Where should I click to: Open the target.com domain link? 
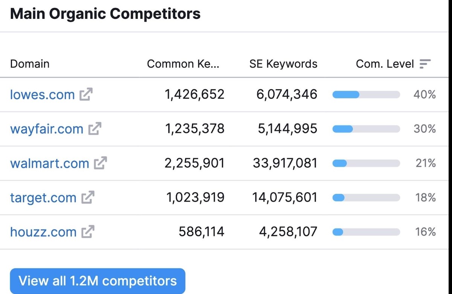tap(43, 198)
